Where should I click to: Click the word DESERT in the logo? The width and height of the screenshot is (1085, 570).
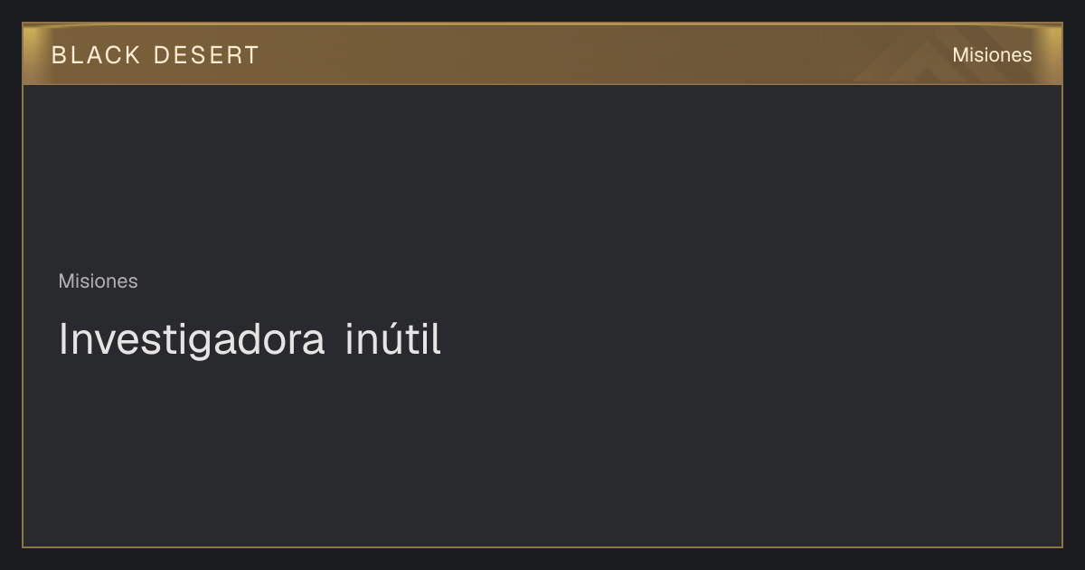(206, 55)
